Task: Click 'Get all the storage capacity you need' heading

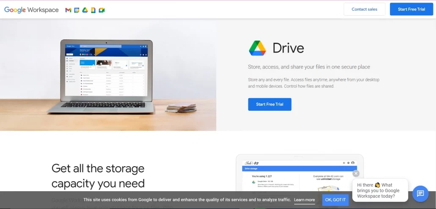Action: click(x=98, y=176)
